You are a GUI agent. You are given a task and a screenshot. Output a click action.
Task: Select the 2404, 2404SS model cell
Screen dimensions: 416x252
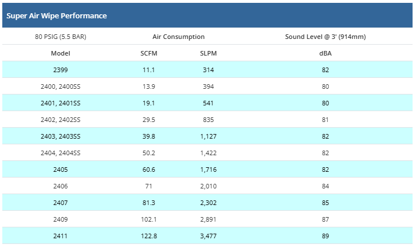[x=61, y=153]
